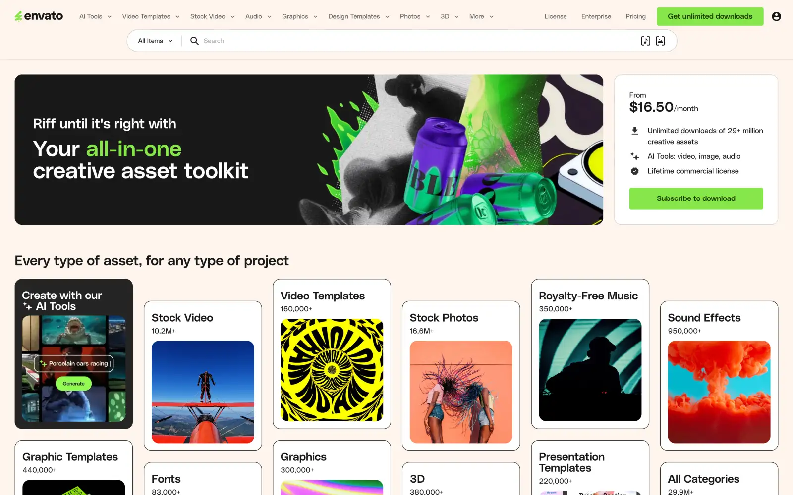Viewport: 793px width, 495px height.
Task: Open the user account profile icon
Action: (x=776, y=16)
